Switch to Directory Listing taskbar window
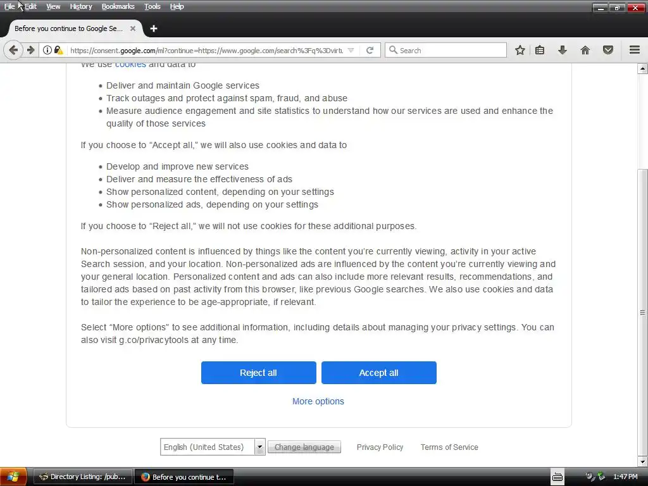 [83, 477]
